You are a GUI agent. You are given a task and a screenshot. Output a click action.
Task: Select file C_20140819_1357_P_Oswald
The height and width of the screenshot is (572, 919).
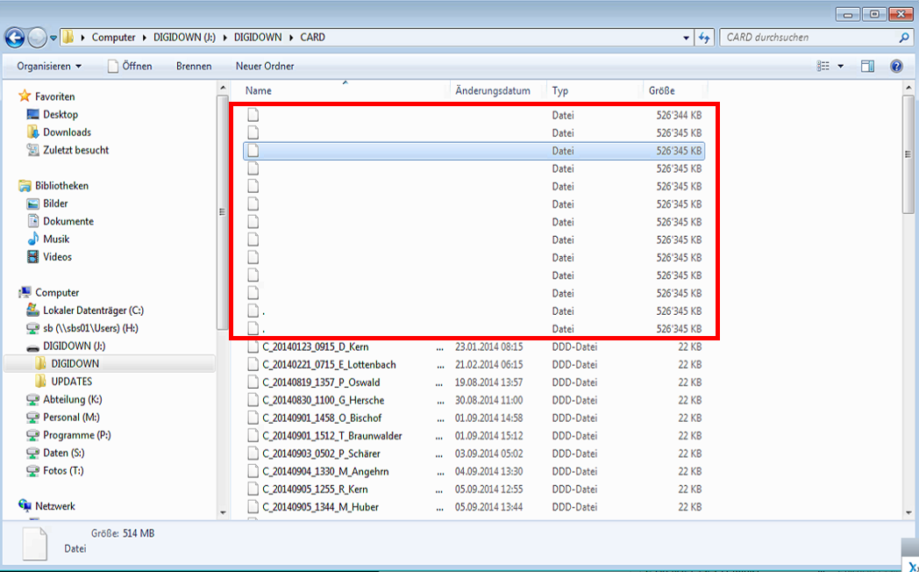click(x=321, y=383)
